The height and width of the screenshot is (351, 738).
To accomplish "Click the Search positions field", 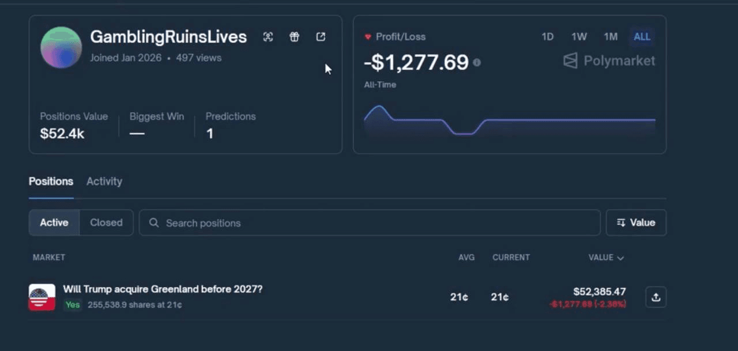I will point(369,223).
